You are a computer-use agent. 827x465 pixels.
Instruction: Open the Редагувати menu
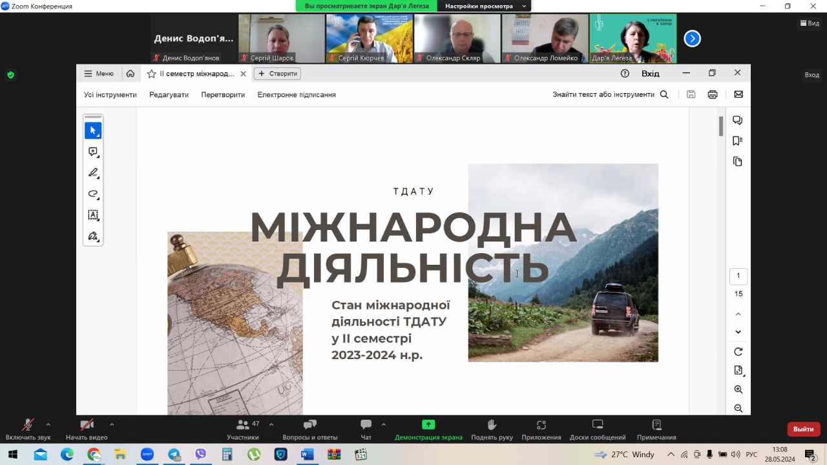pyautogui.click(x=169, y=94)
